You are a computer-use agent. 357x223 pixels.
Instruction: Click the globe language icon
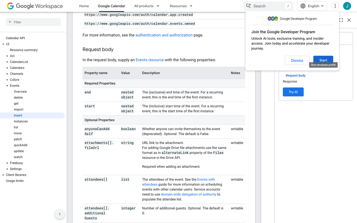[303, 6]
